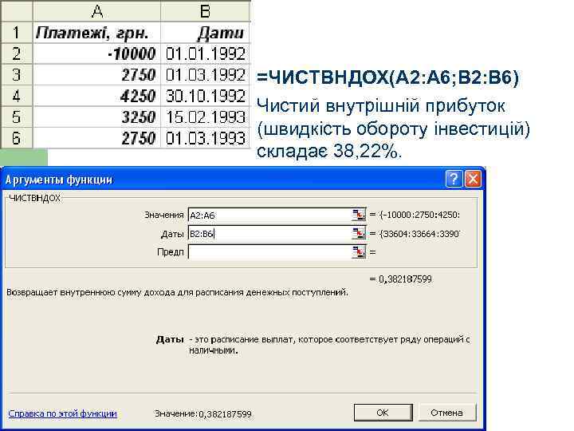Select row 2 header
The image size is (574, 431).
(x=17, y=54)
